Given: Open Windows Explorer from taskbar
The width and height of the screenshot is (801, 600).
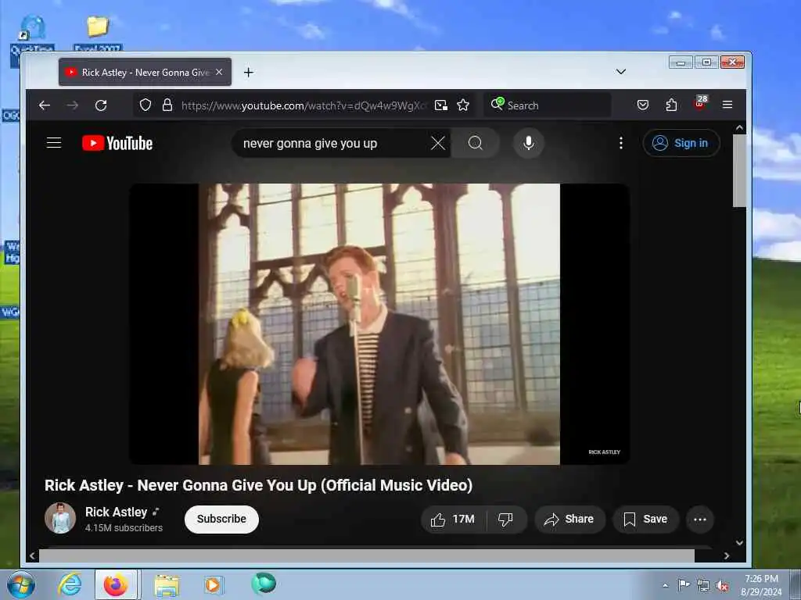Looking at the screenshot, I should [x=167, y=585].
